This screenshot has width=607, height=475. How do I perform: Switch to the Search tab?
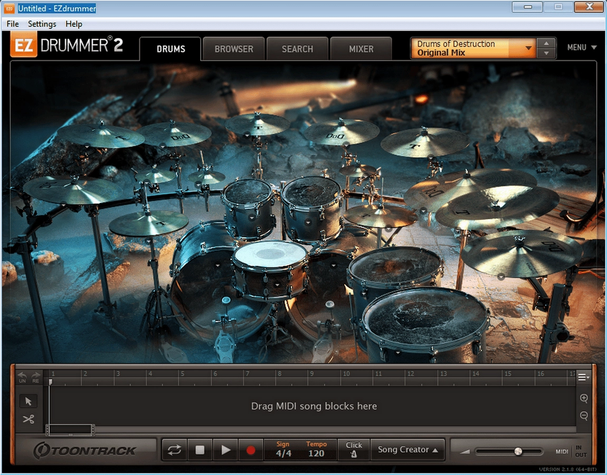pyautogui.click(x=297, y=49)
